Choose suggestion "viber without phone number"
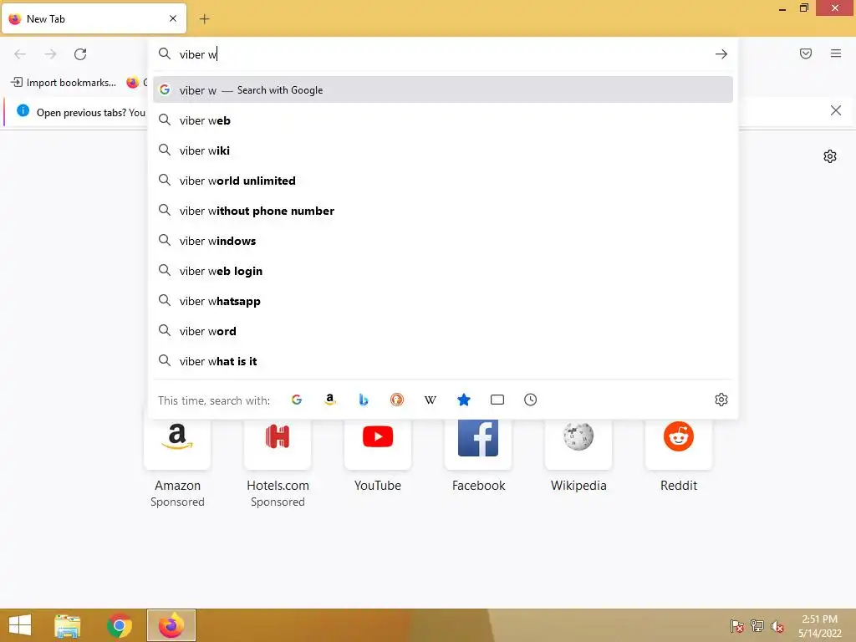 tap(443, 211)
